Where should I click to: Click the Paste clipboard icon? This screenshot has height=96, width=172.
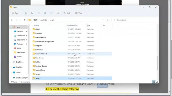[39, 13]
